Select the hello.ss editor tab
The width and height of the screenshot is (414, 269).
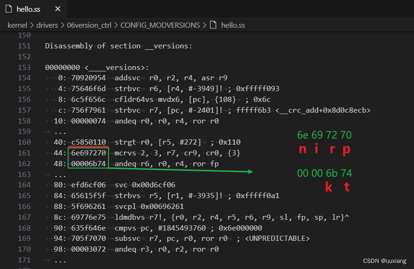[33, 9]
